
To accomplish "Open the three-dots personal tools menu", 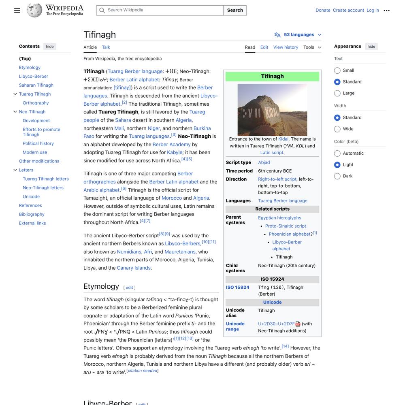I will coord(386,11).
